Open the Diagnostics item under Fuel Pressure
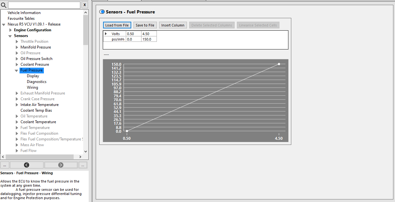Viewport: 395px width, 202px height. pos(36,82)
